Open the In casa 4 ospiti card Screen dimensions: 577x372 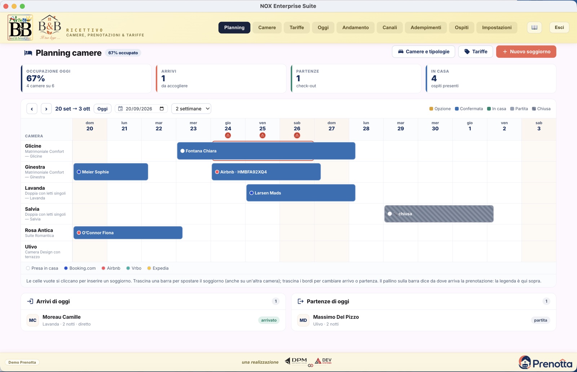(x=491, y=79)
